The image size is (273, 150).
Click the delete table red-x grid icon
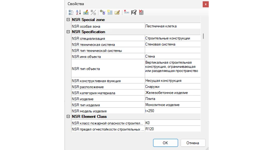pyautogui.click(x=141, y=12)
